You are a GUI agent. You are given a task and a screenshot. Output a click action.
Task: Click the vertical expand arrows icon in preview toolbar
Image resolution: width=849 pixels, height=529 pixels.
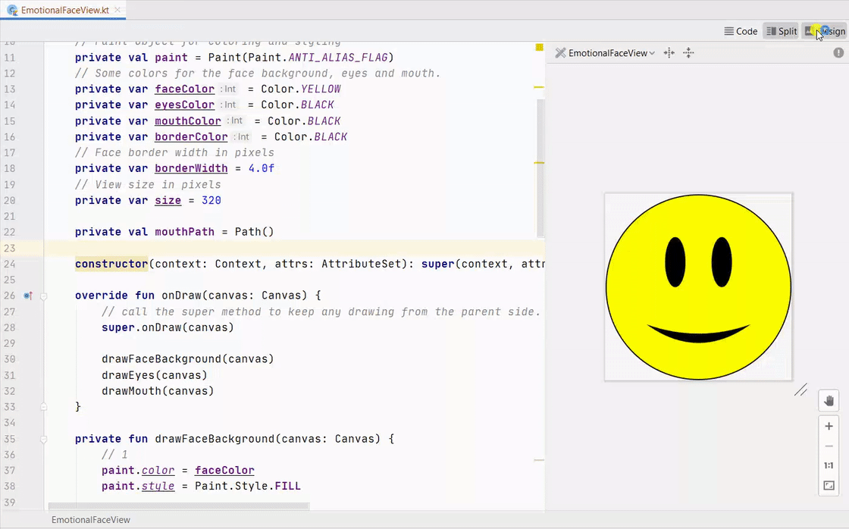[x=688, y=53]
